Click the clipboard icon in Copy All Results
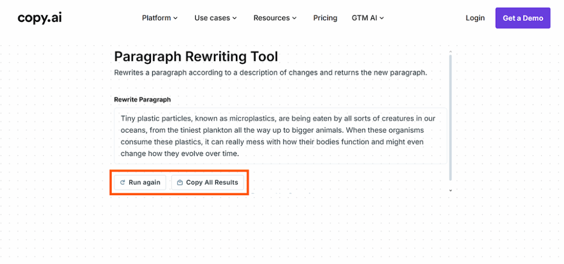This screenshot has height=264, width=564. 180,183
